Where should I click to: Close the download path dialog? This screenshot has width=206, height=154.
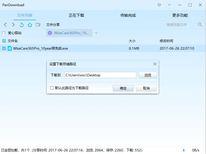pos(155,64)
